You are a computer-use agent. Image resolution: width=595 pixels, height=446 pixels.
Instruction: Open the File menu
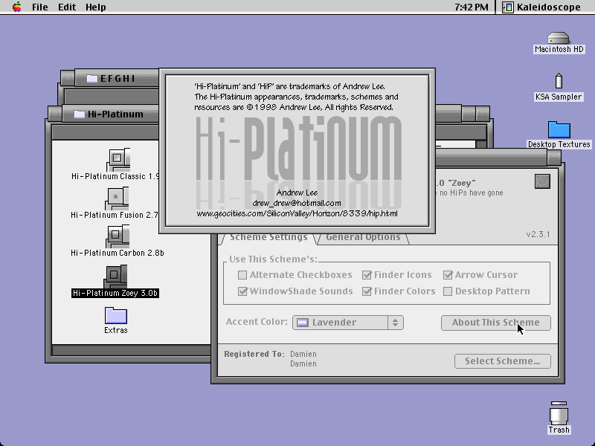pyautogui.click(x=40, y=7)
